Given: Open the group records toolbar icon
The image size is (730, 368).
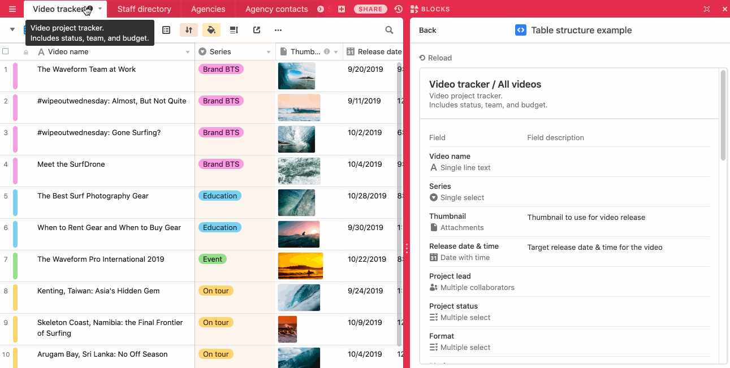Looking at the screenshot, I should tap(166, 30).
